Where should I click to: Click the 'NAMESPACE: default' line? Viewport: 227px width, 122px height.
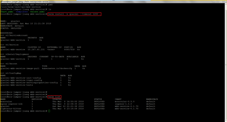[12, 26]
